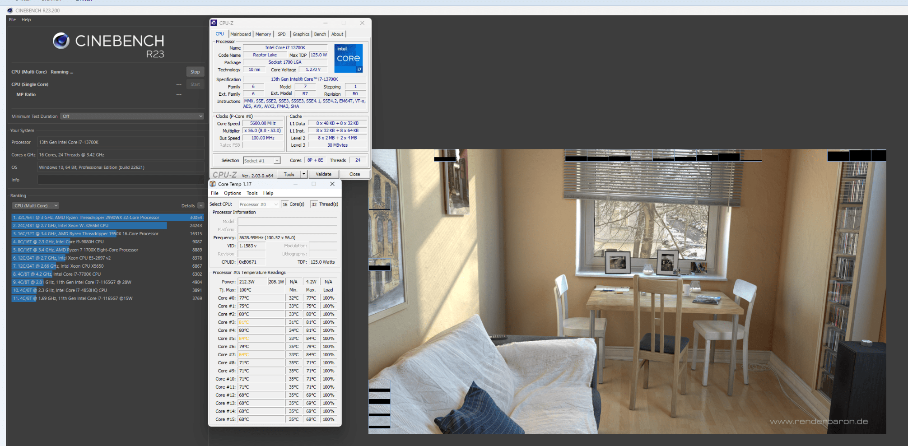This screenshot has width=908, height=446.
Task: Click the Core Speed value 5600.00 MHz
Action: 263,123
